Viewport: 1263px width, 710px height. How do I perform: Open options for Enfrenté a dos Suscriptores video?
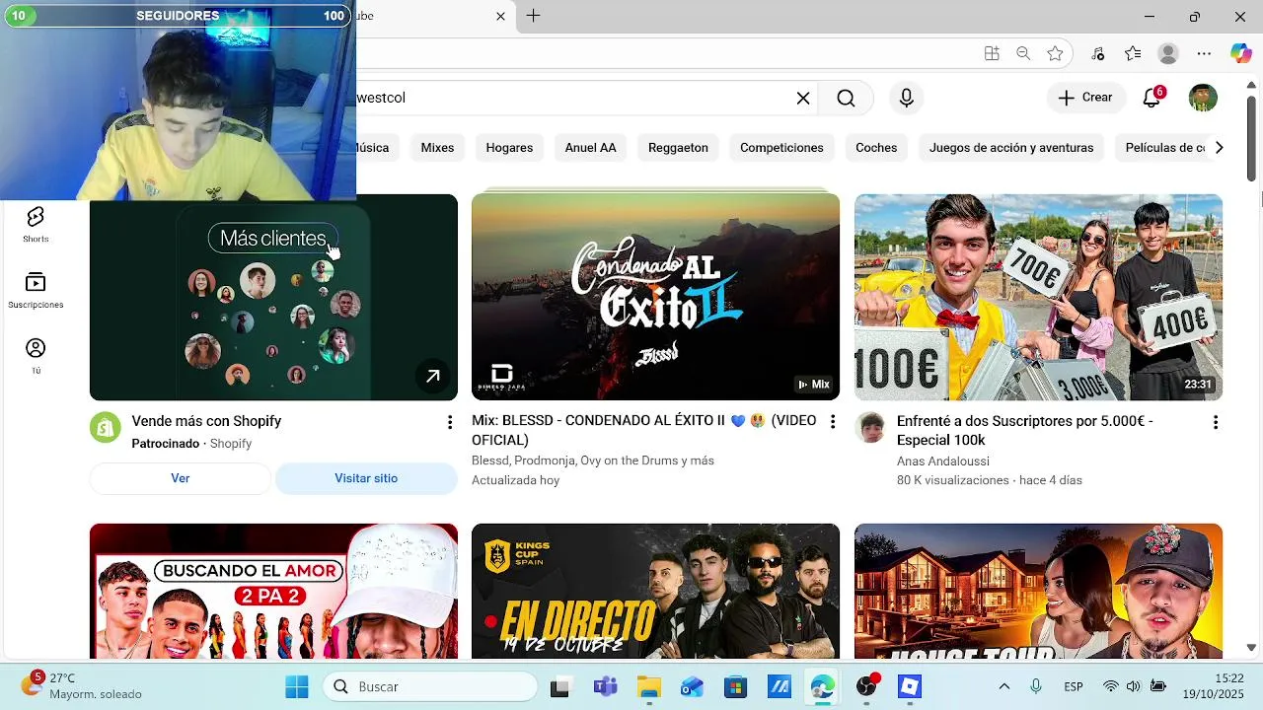pyautogui.click(x=1216, y=422)
